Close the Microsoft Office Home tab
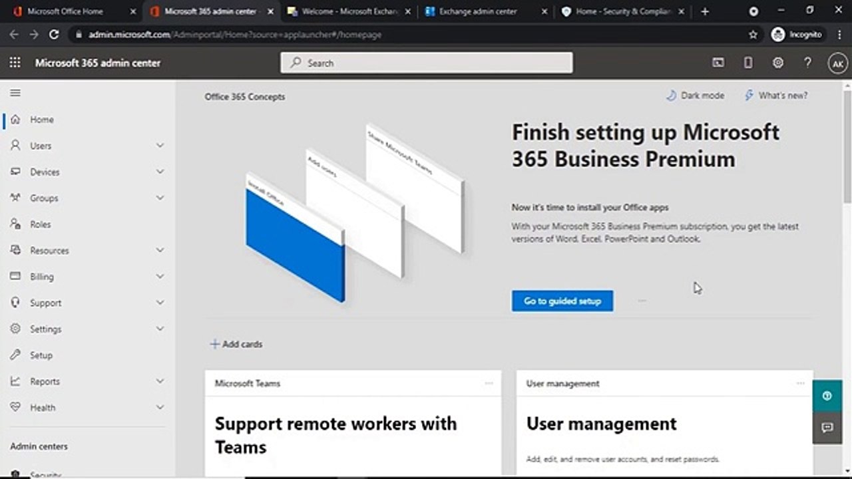This screenshot has height=479, width=852. pyautogui.click(x=133, y=11)
